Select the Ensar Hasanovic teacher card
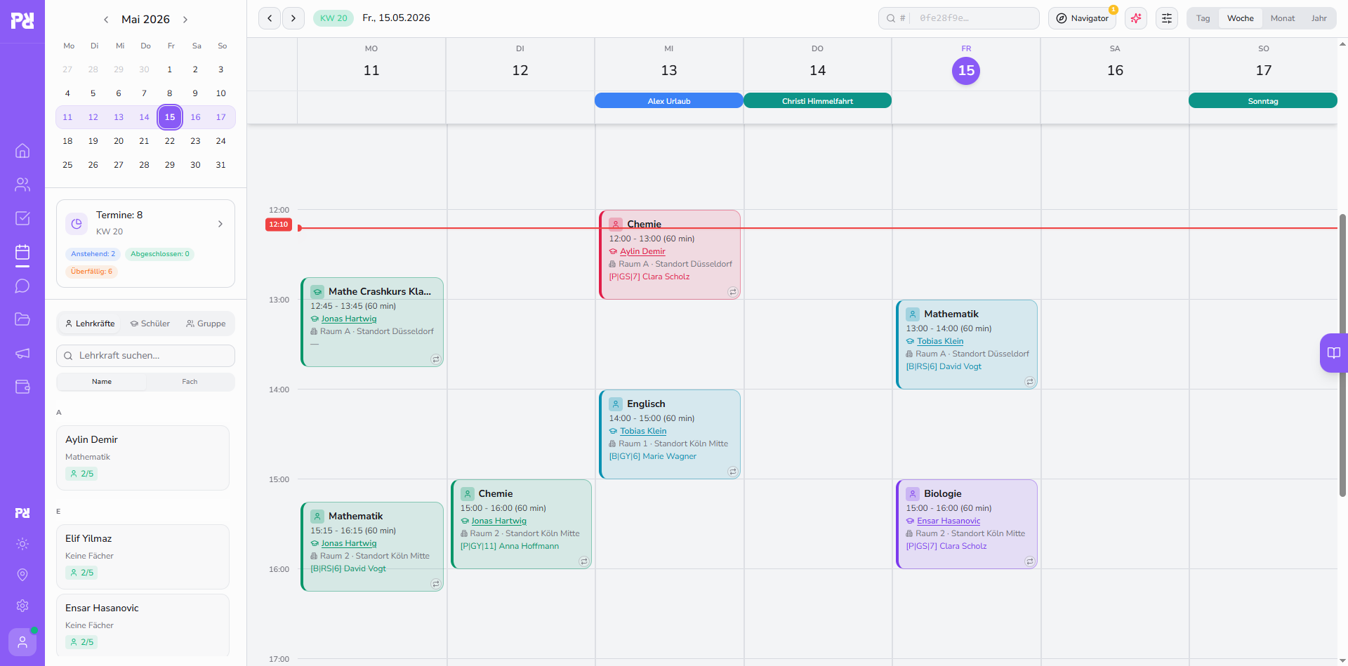This screenshot has height=666, width=1348. click(x=143, y=626)
